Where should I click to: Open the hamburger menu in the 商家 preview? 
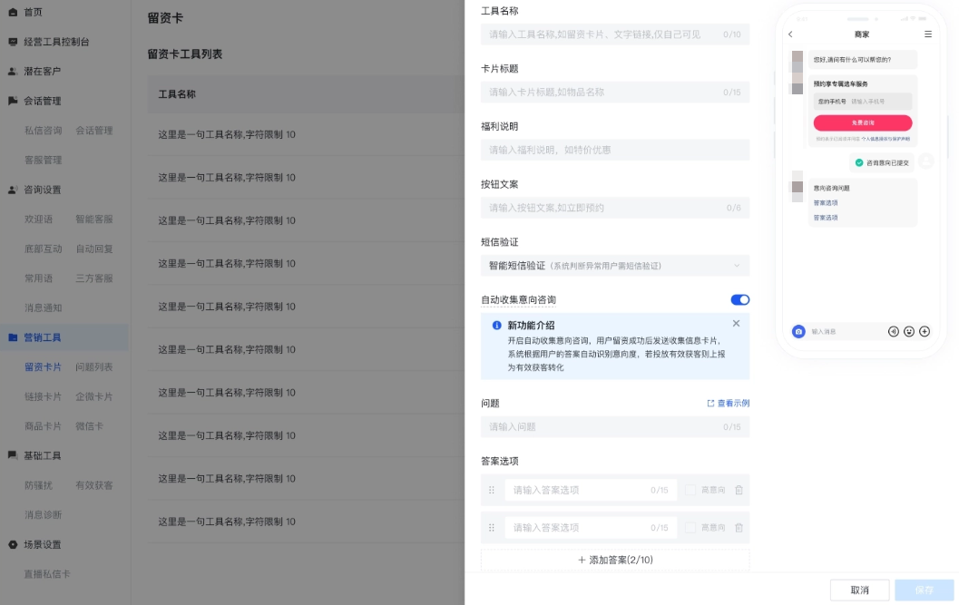pos(927,34)
